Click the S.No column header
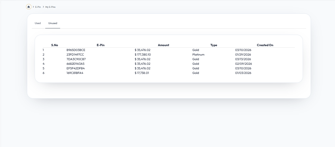This screenshot has width=335, height=147. click(54, 45)
